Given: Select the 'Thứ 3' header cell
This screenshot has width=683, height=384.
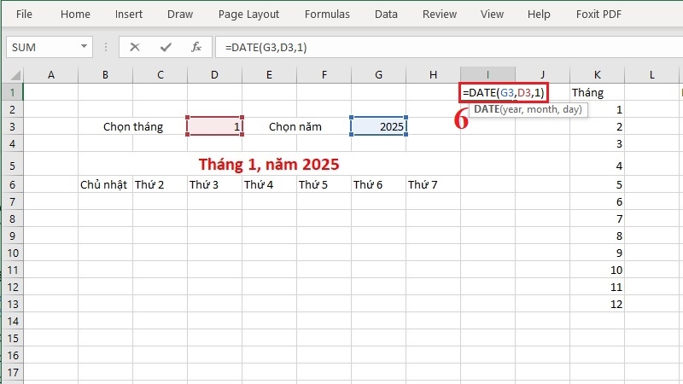Looking at the screenshot, I should [215, 184].
